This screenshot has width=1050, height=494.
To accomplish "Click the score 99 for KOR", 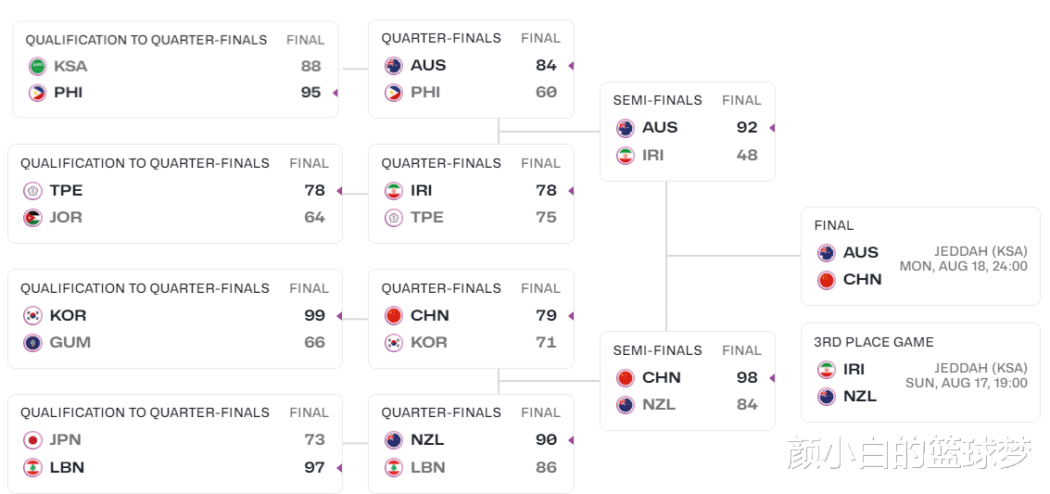I will tap(315, 315).
